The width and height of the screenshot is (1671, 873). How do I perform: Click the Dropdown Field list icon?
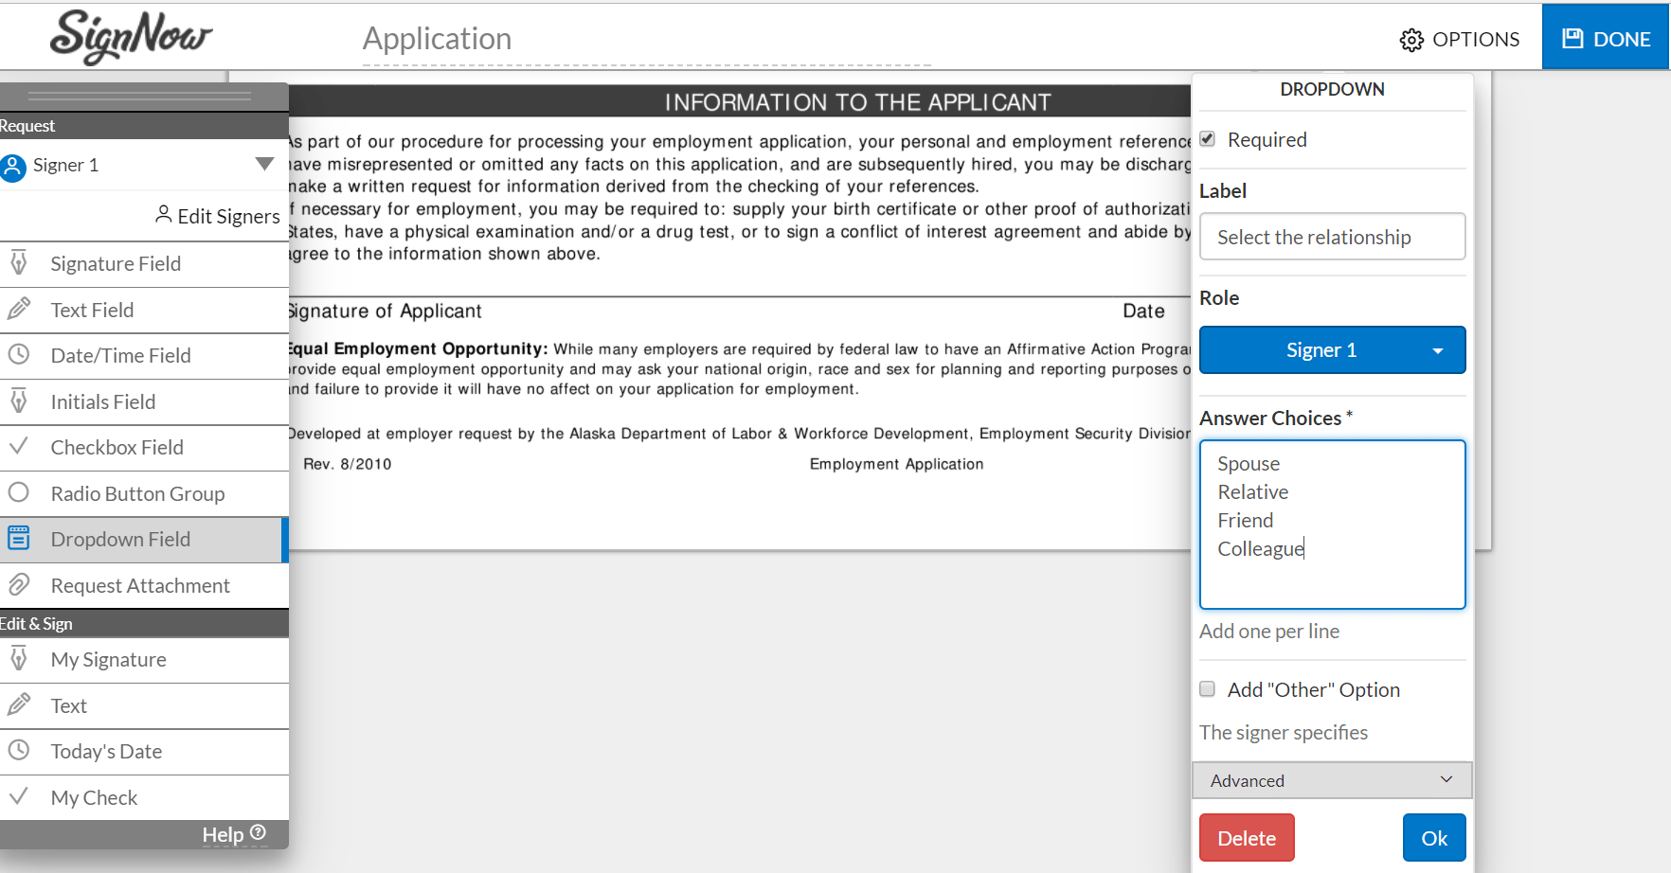pyautogui.click(x=19, y=538)
